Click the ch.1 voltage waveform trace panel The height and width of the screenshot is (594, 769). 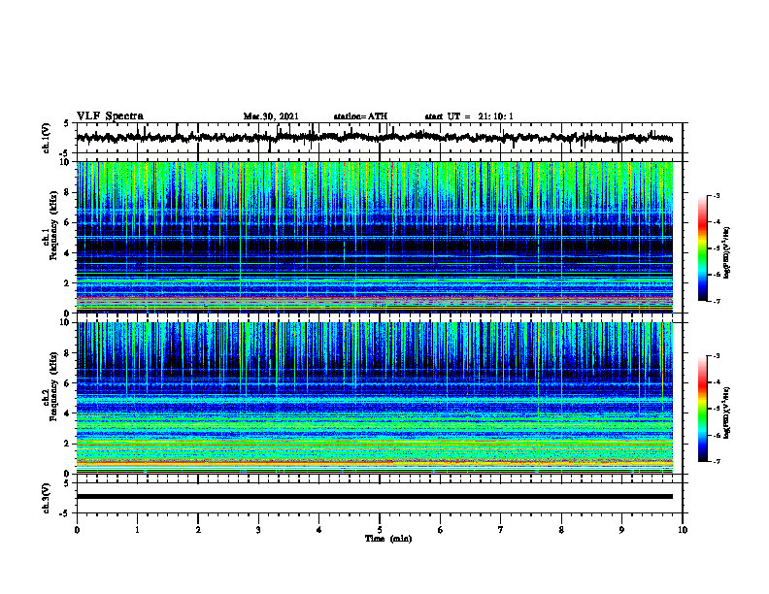(379, 138)
